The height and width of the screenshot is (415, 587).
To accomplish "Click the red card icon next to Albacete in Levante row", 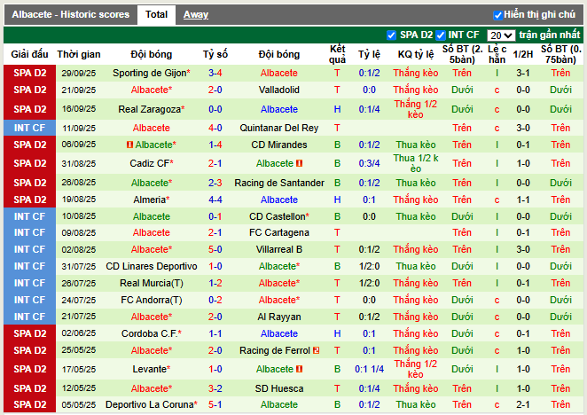I will click(299, 369).
